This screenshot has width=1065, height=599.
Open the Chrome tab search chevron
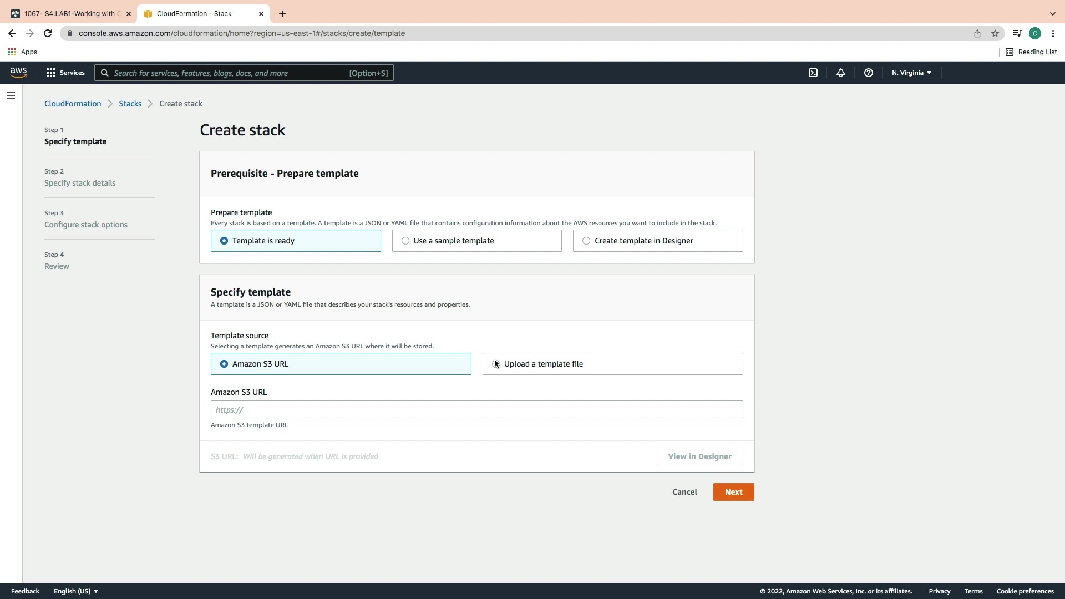1052,13
